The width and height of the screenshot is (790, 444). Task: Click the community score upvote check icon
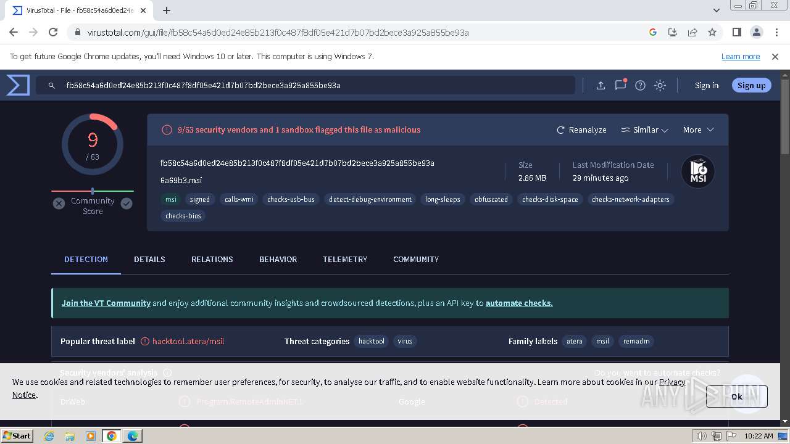[x=127, y=203]
